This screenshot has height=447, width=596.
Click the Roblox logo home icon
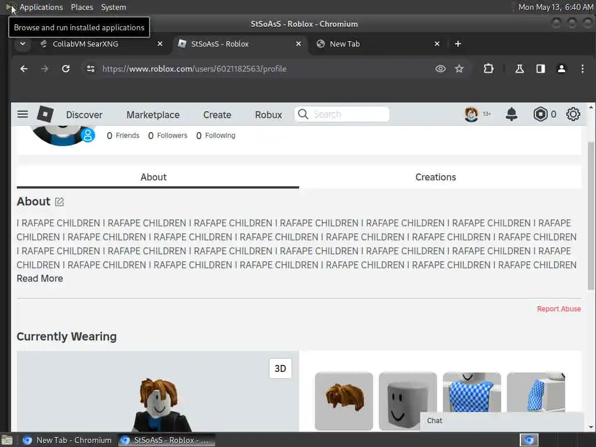pyautogui.click(x=45, y=114)
